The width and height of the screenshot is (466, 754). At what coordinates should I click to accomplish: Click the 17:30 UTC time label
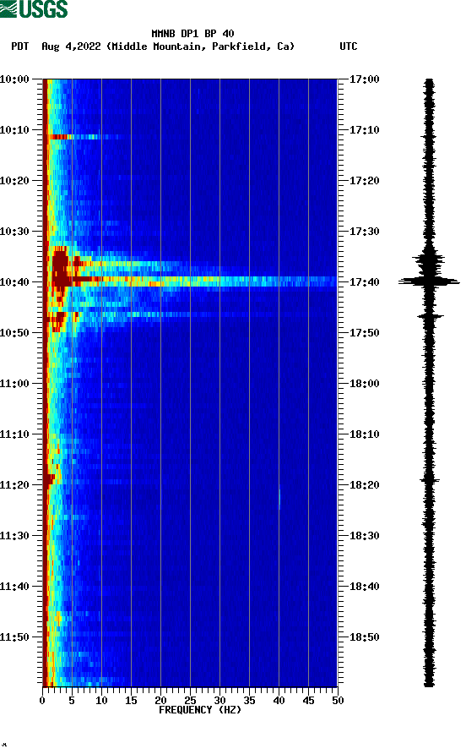[x=364, y=232]
